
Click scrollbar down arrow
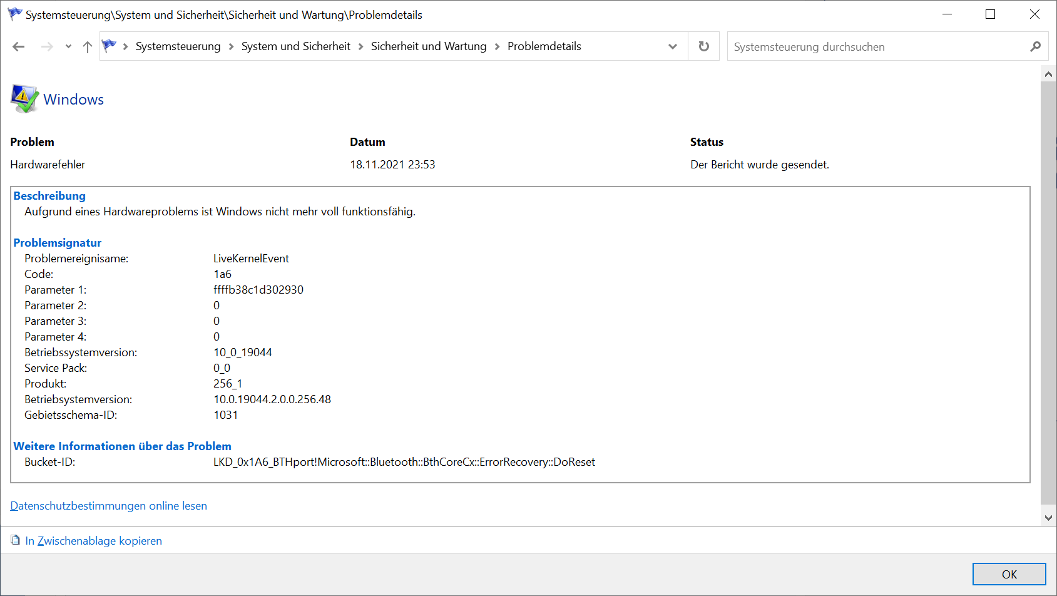point(1048,518)
